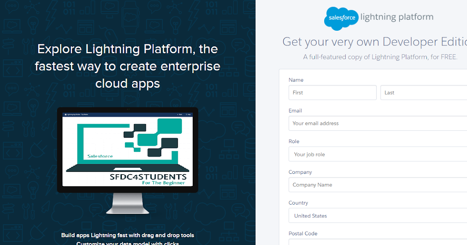Click the Back arrow in the Trip Master title bar

179,114
